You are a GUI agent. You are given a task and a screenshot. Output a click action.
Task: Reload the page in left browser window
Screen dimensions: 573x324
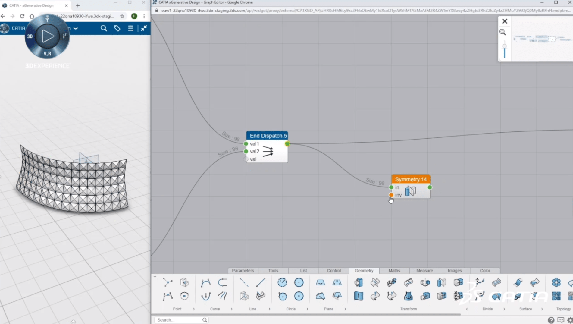[22, 16]
